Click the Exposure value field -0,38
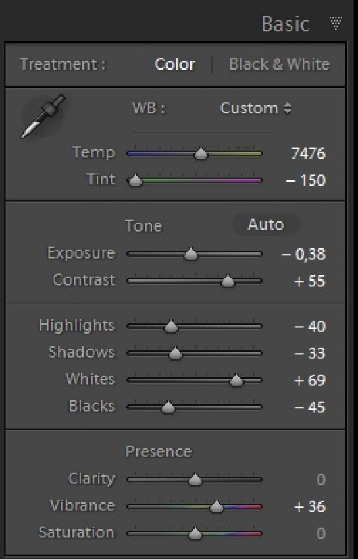 (x=303, y=255)
